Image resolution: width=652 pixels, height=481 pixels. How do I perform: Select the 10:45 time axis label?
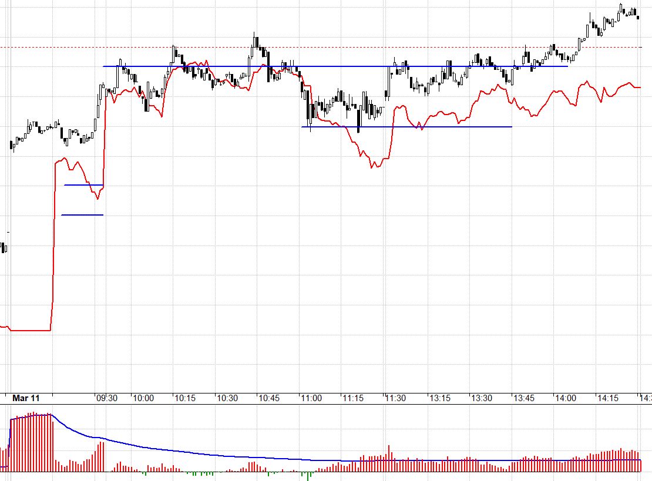click(x=269, y=398)
